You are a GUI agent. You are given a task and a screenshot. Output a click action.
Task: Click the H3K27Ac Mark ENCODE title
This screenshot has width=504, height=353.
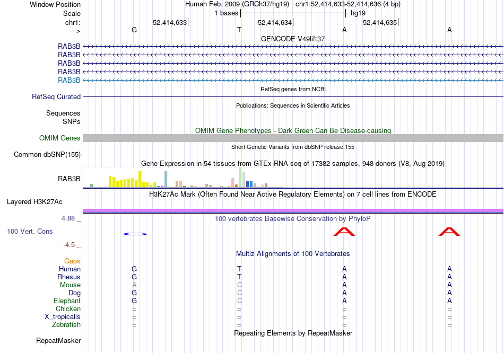point(293,195)
